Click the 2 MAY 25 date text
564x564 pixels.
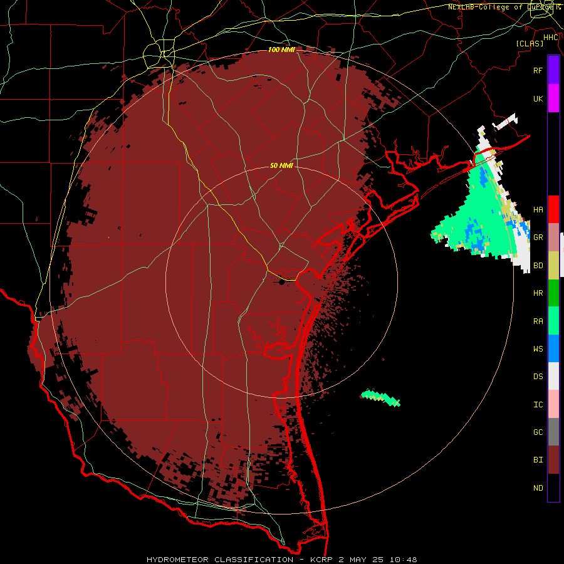pos(361,560)
